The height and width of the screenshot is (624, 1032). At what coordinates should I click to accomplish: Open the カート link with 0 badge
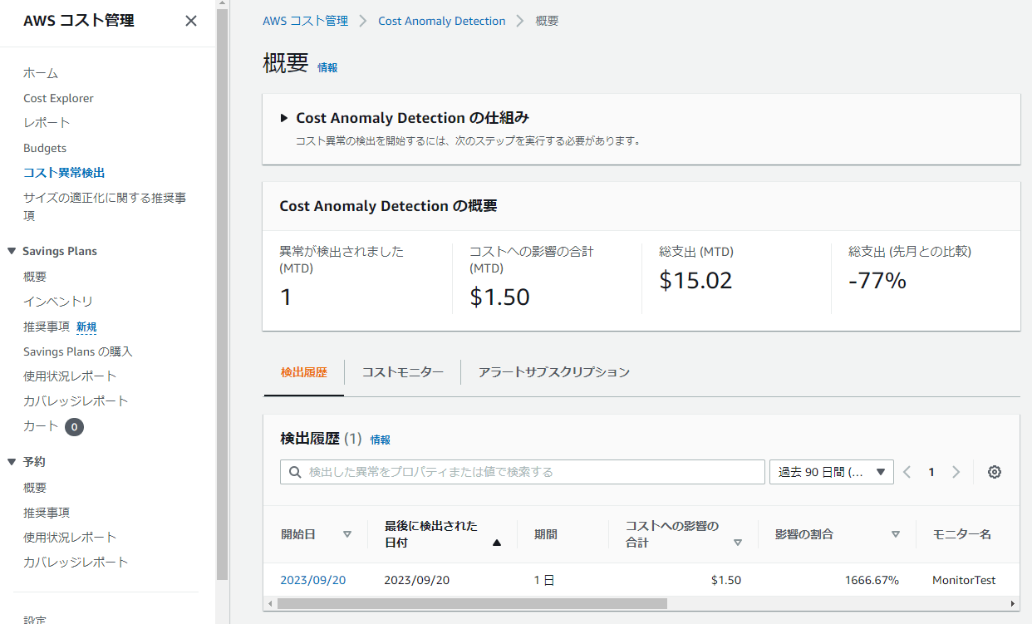tap(53, 426)
